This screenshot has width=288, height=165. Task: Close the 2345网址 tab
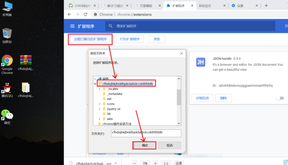(94, 6)
